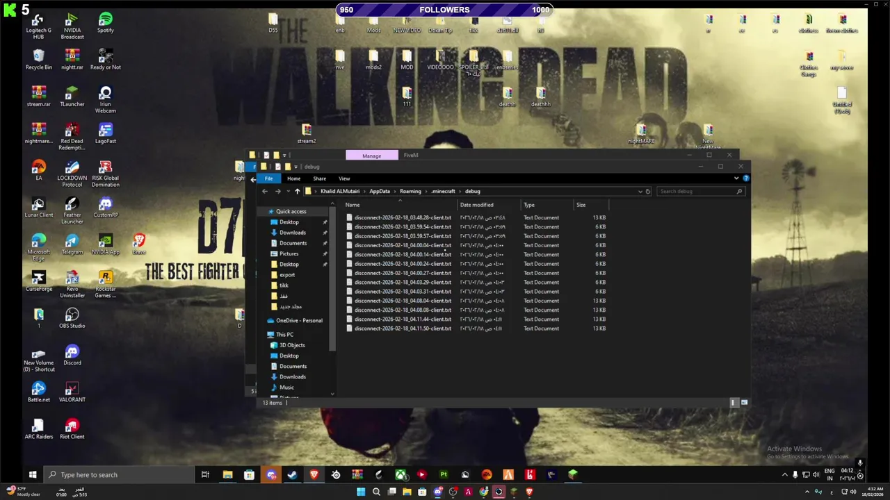Click the taskbar search box
The height and width of the screenshot is (500, 890).
(120, 475)
